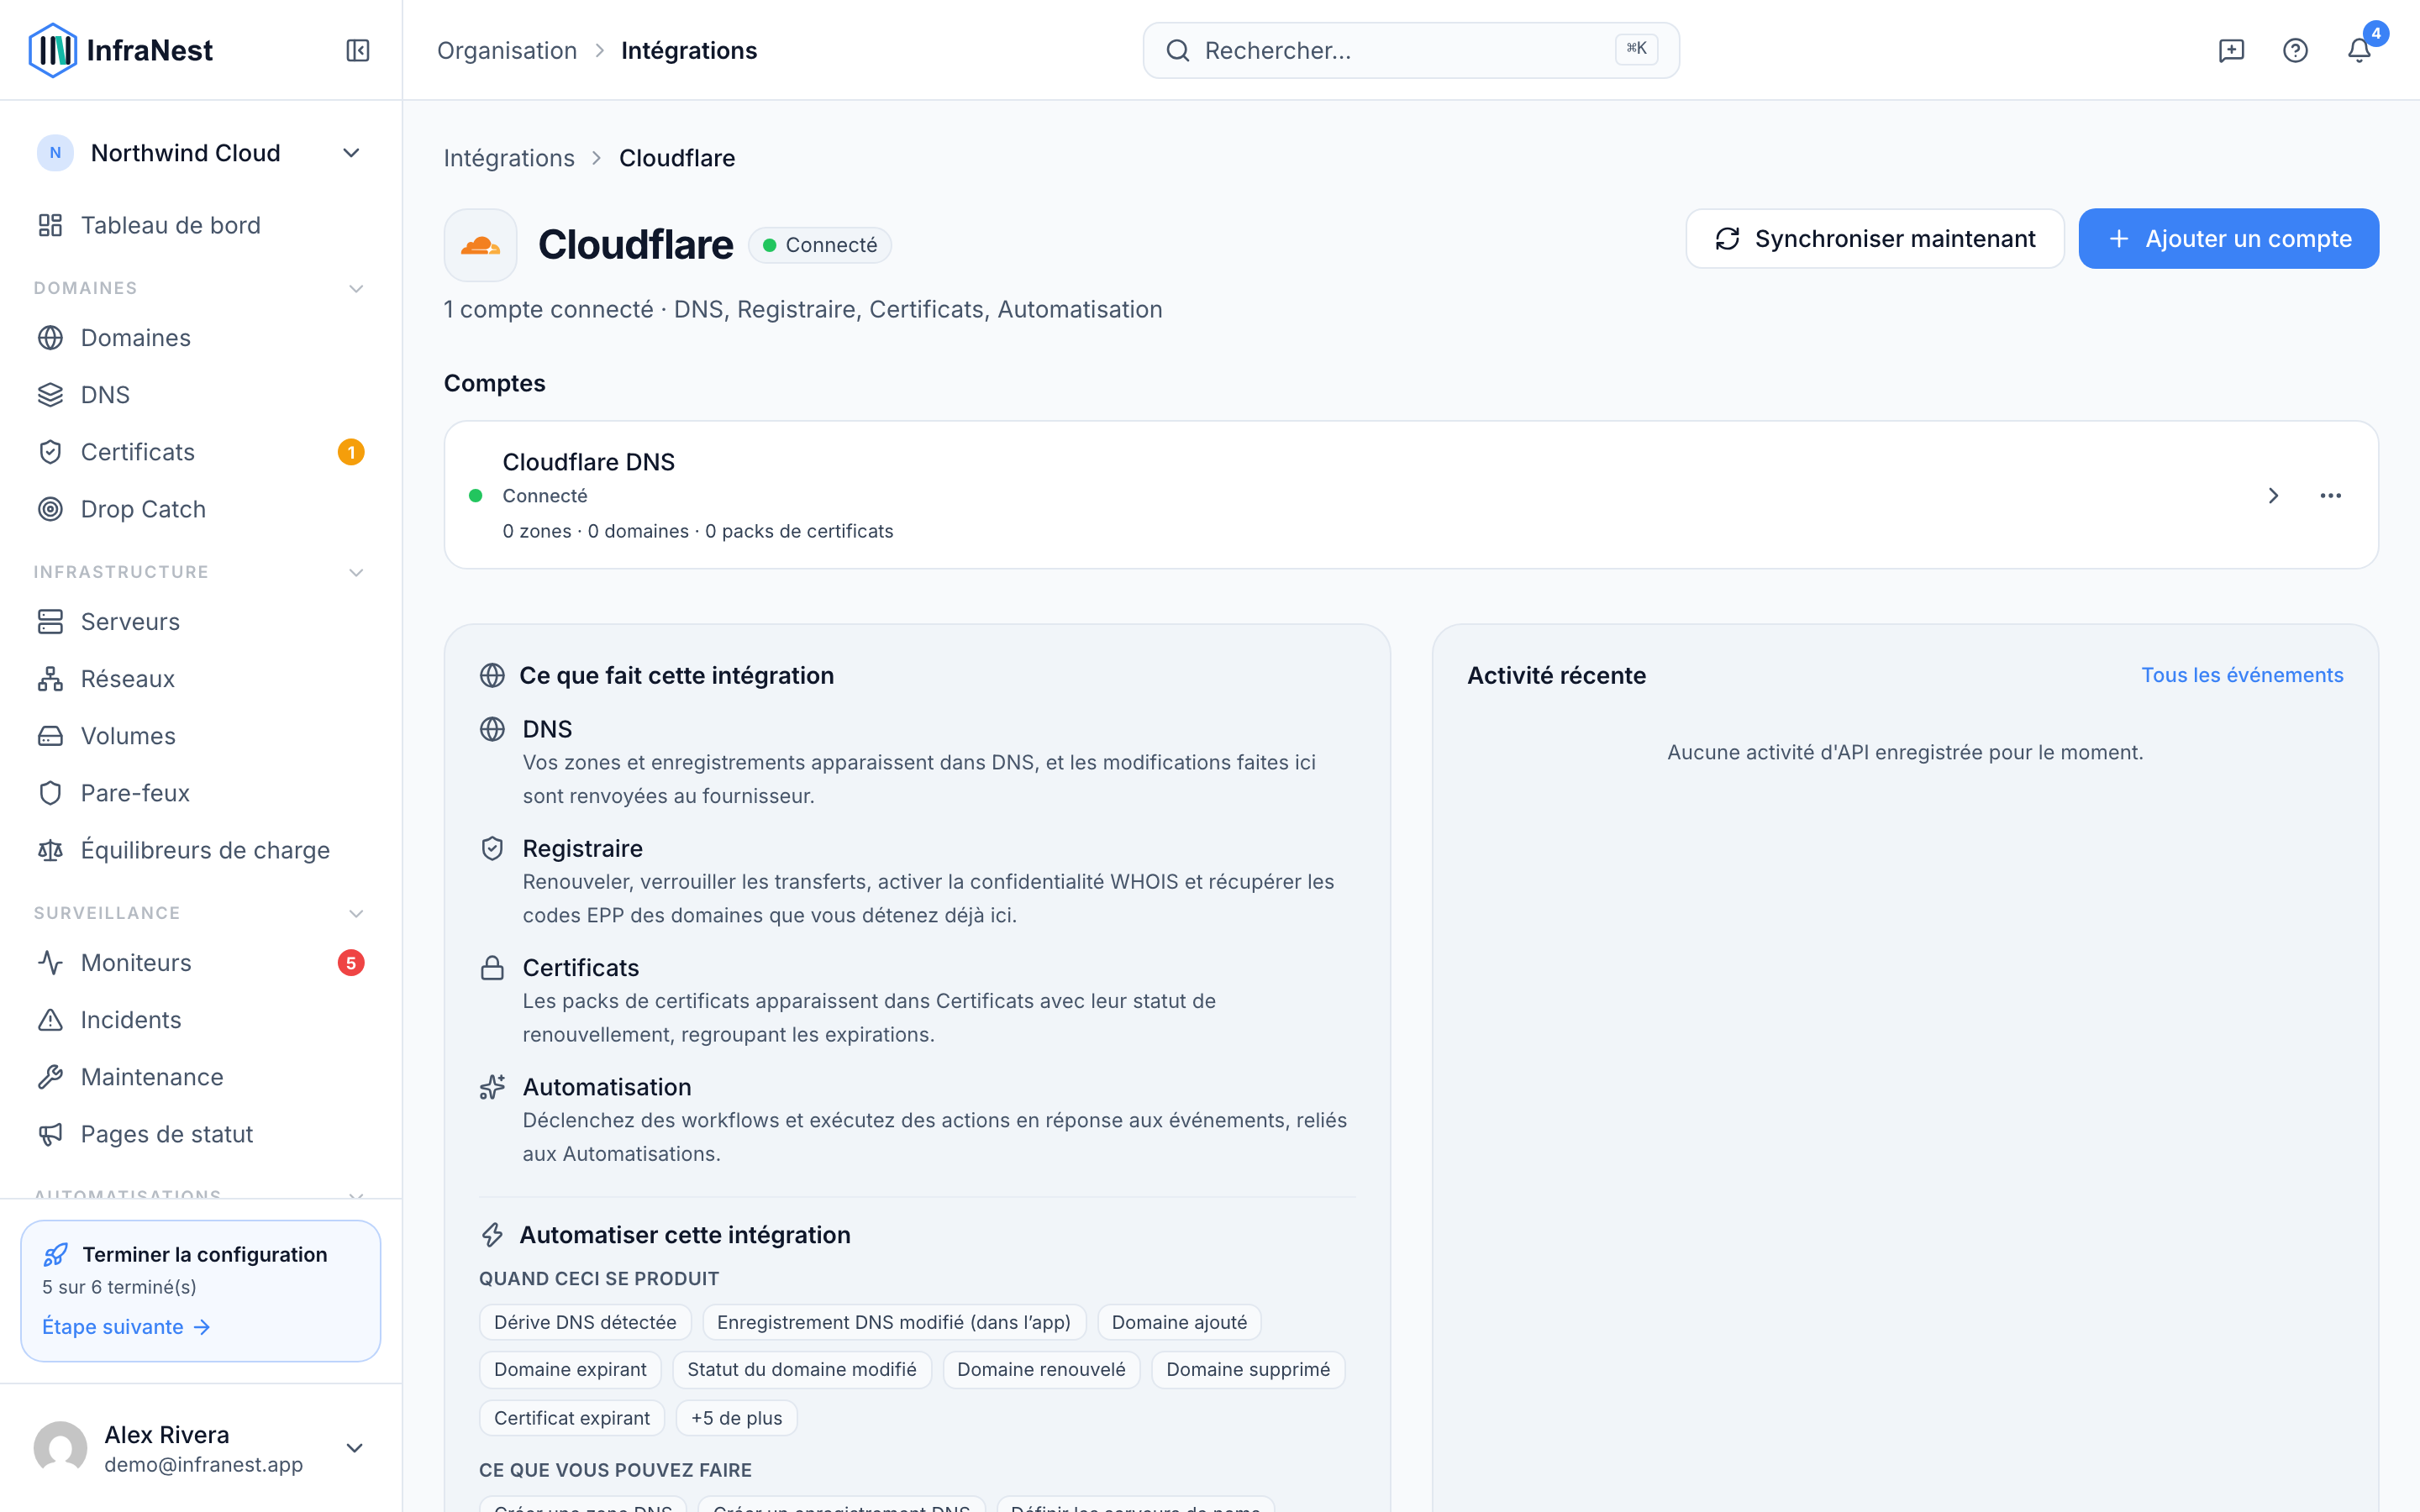
Task: Follow the Étape suivante link
Action: tap(126, 1327)
